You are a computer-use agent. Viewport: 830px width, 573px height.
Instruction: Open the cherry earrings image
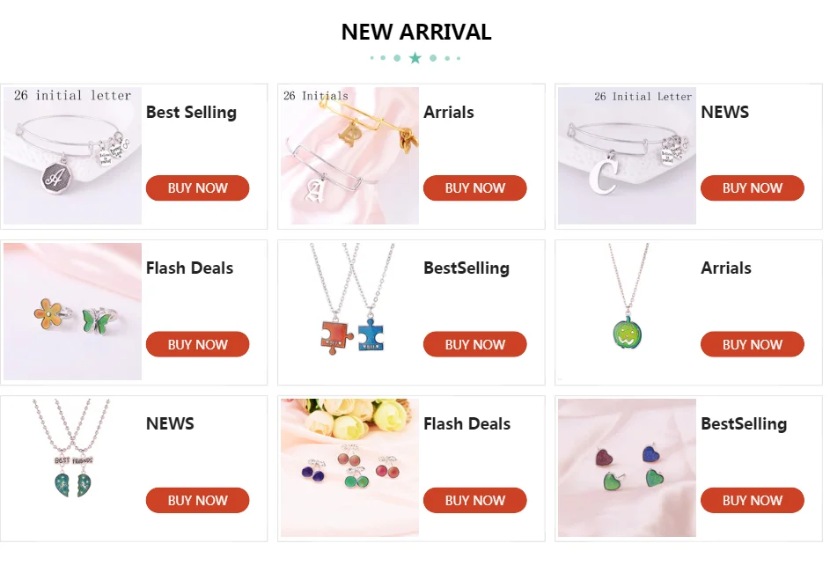[x=350, y=467]
